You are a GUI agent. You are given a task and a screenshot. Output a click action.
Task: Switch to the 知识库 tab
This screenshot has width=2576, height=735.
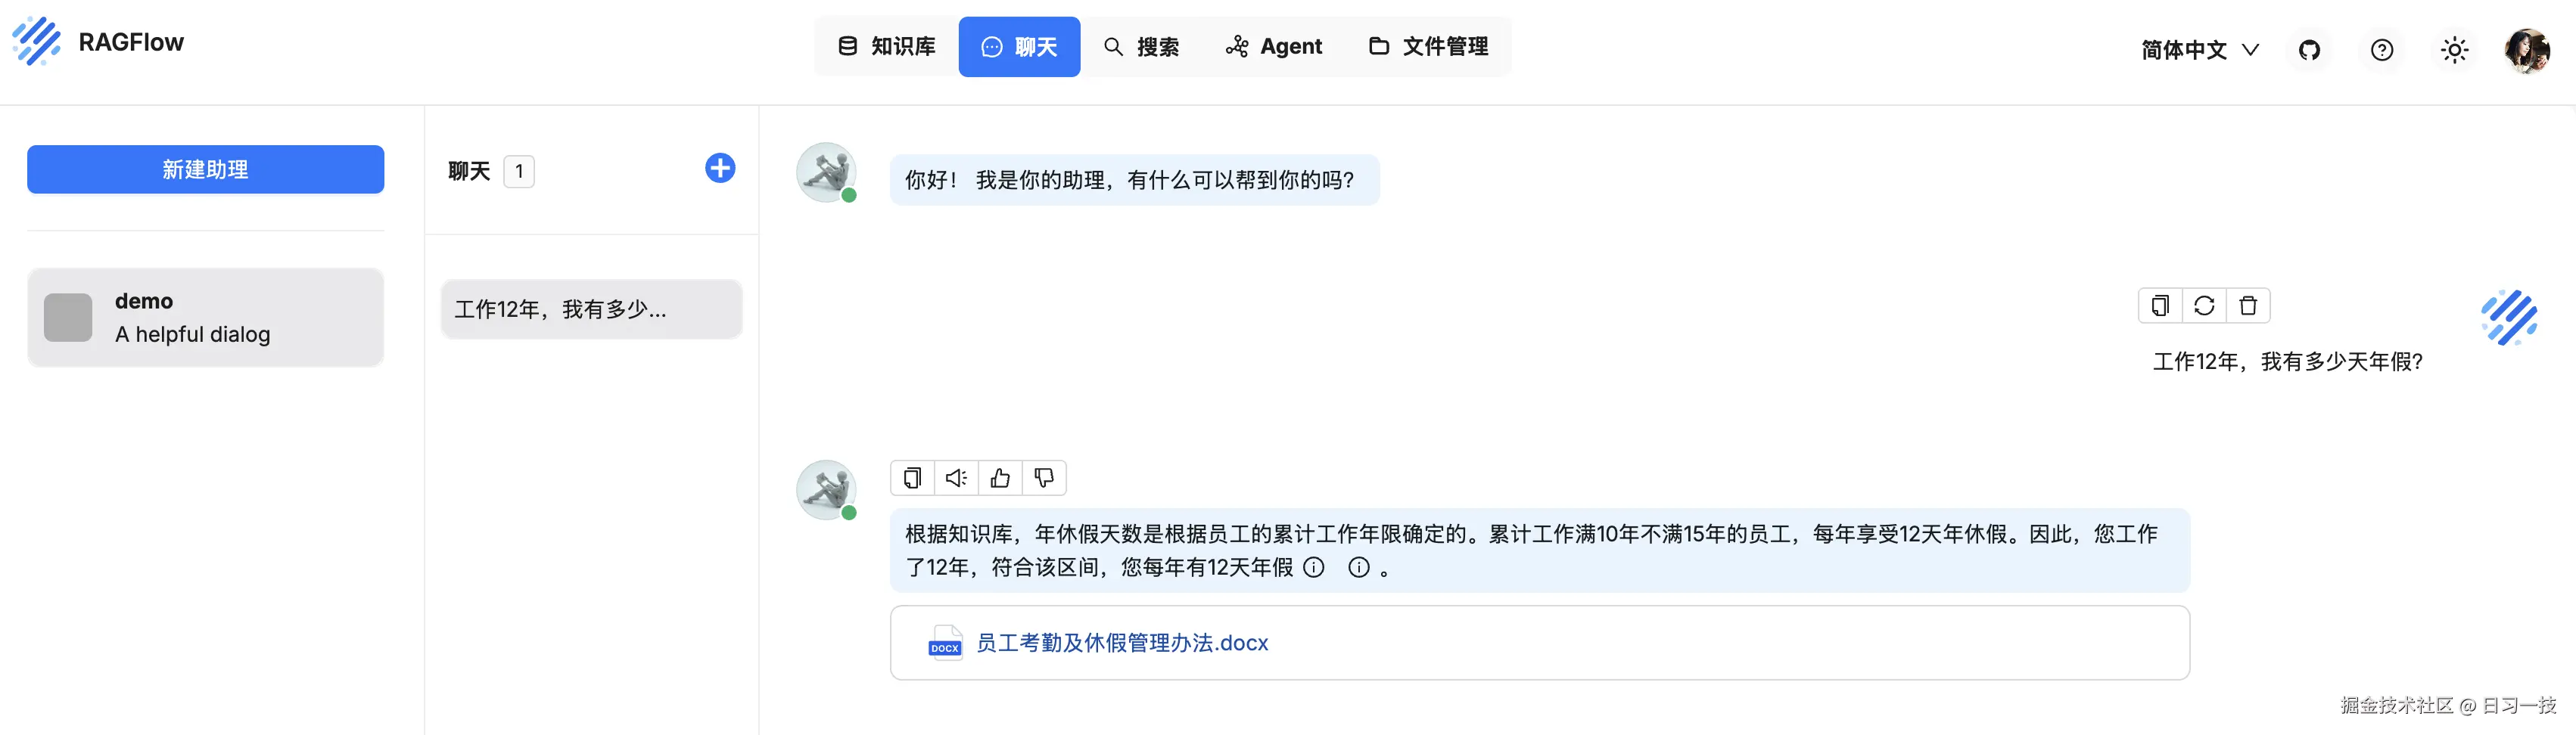(886, 46)
